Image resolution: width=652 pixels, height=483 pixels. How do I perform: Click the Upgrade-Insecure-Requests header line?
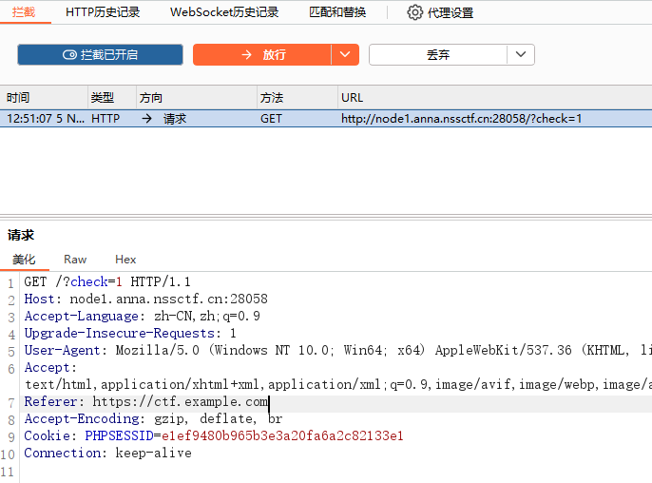click(x=130, y=333)
